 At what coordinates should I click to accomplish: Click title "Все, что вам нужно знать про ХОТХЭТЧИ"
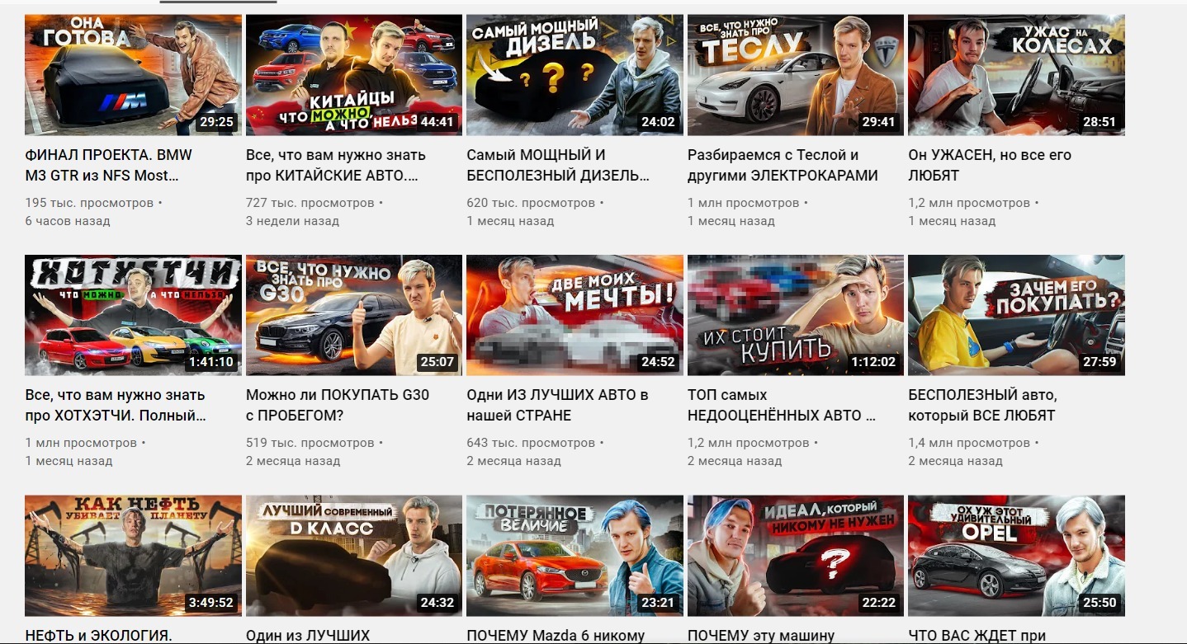pyautogui.click(x=116, y=405)
